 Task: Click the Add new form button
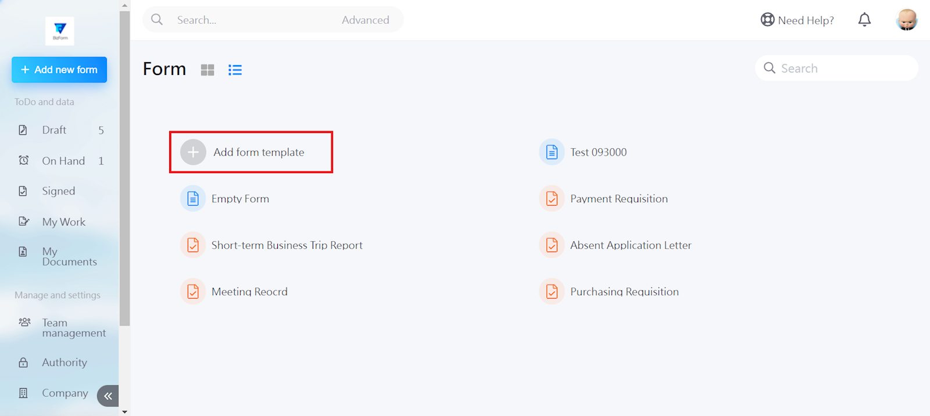(59, 70)
